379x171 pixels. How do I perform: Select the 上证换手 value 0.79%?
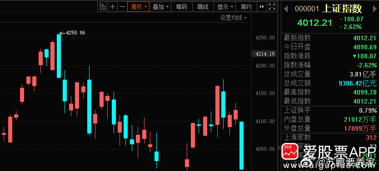[368, 111]
